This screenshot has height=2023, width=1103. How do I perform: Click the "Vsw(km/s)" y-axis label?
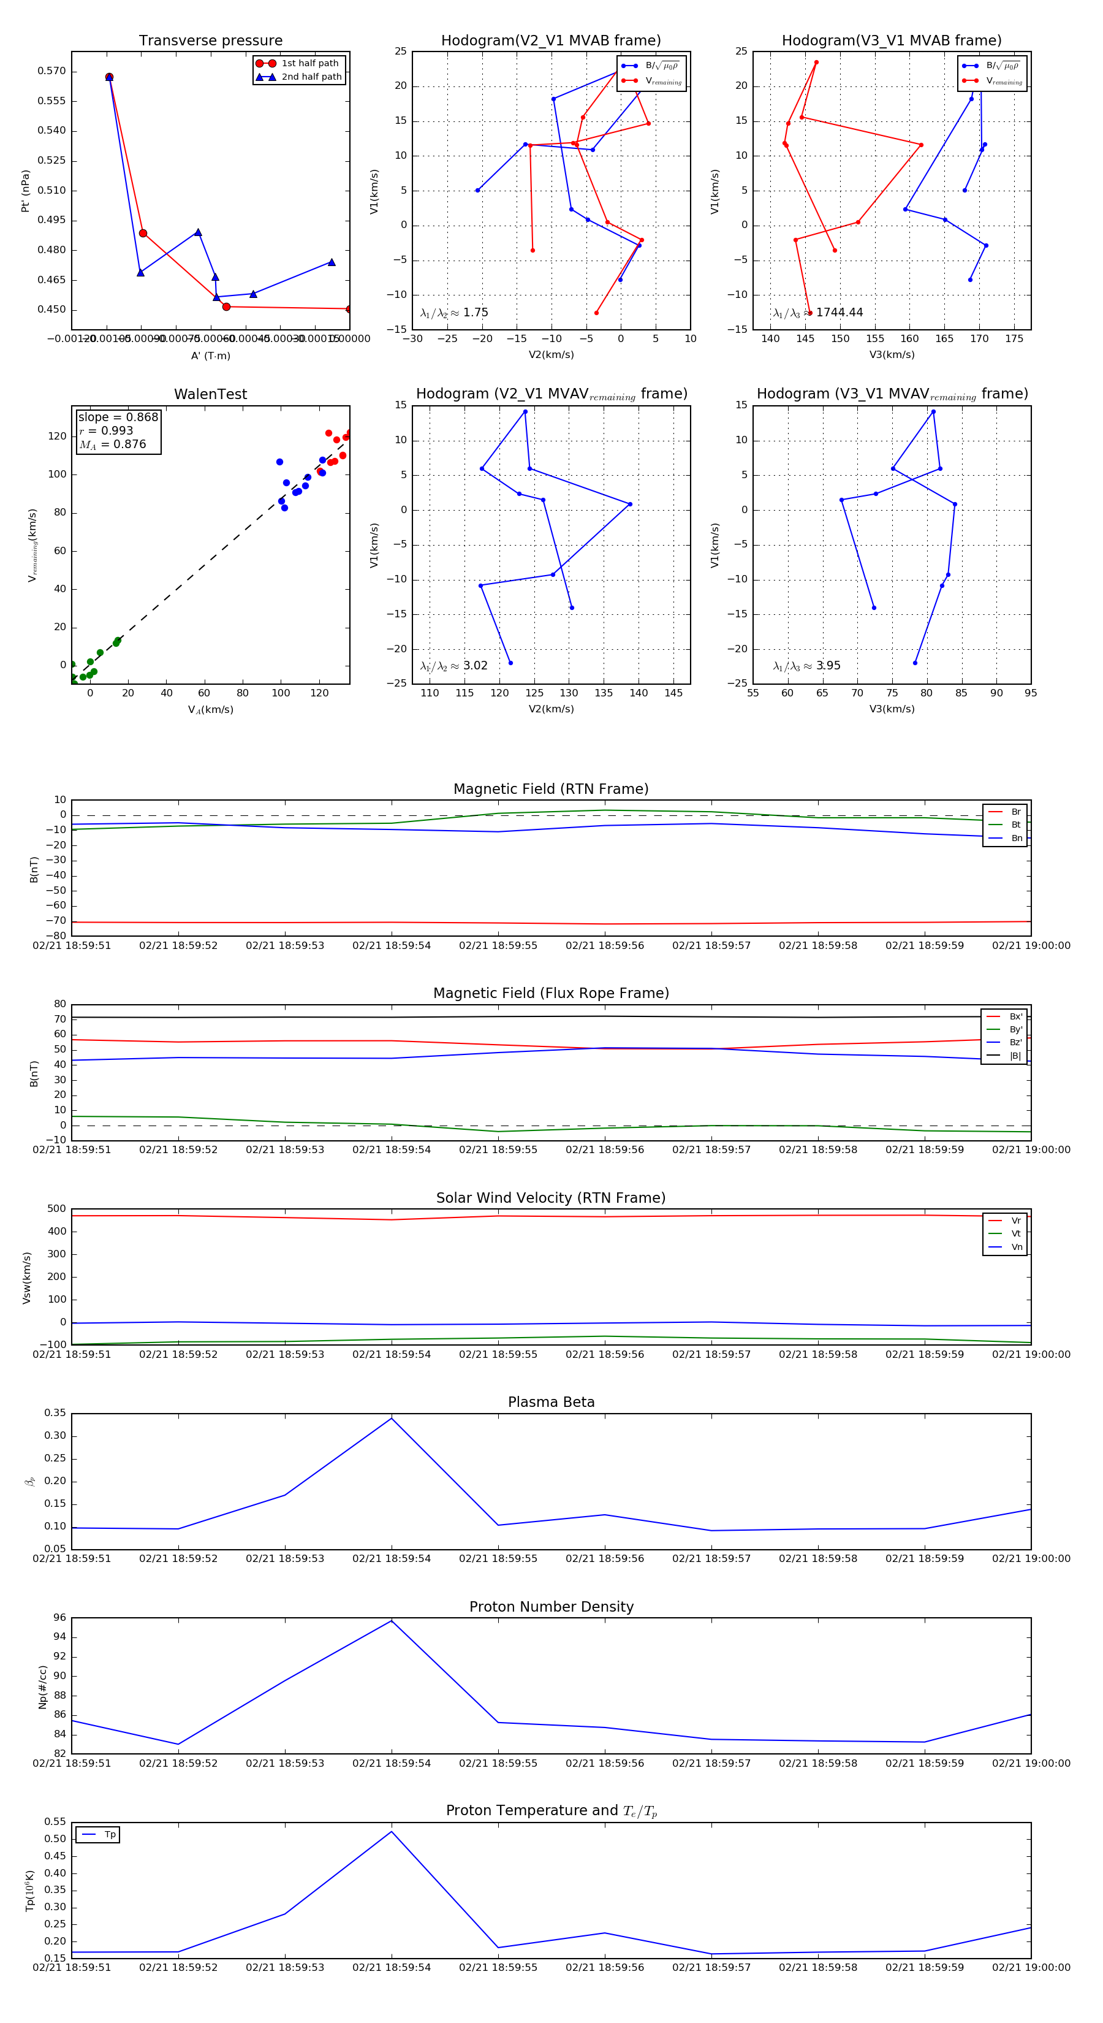pos(27,1278)
